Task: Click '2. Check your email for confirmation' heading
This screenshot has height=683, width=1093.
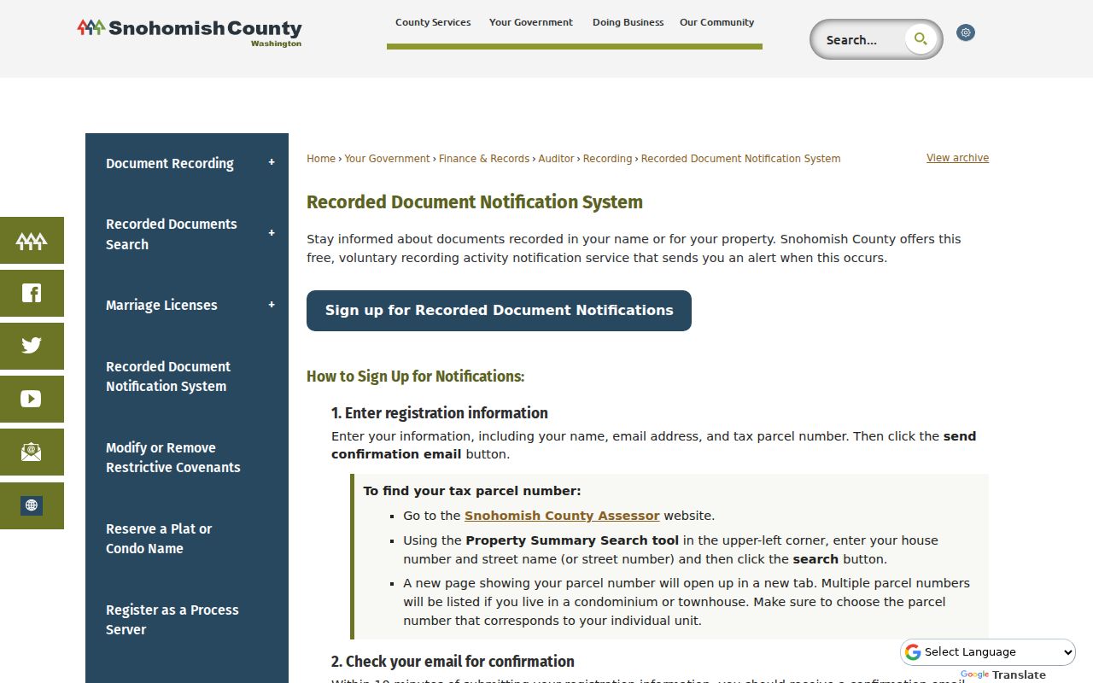Action: (453, 662)
